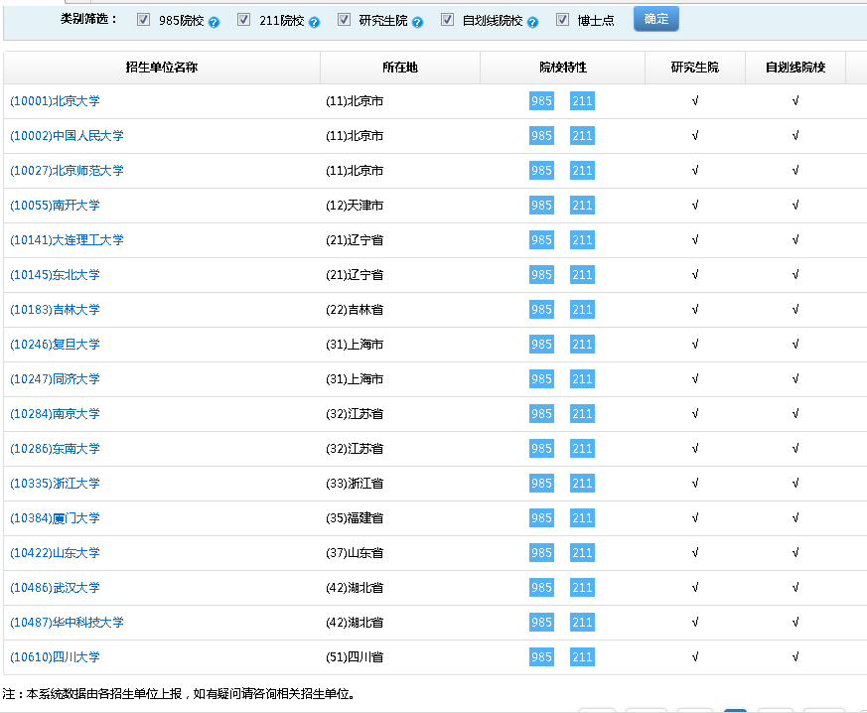
Task: Uncheck the 985院校 checkbox
Action: pos(144,18)
